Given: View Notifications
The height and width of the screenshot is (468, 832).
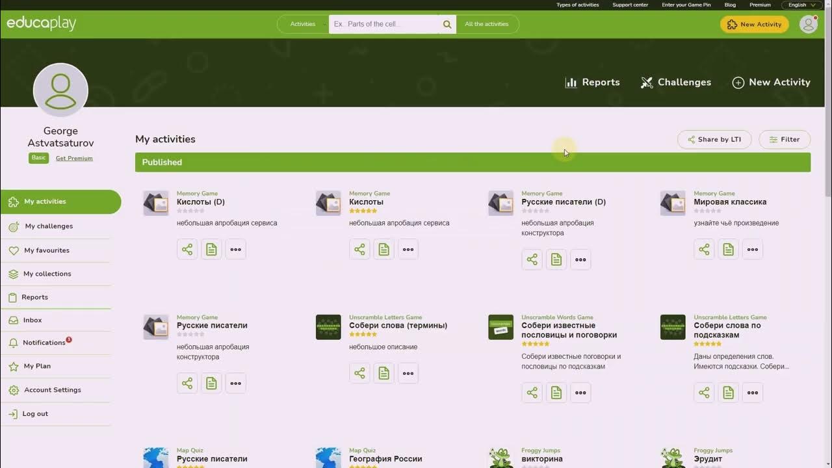Looking at the screenshot, I should tap(44, 343).
